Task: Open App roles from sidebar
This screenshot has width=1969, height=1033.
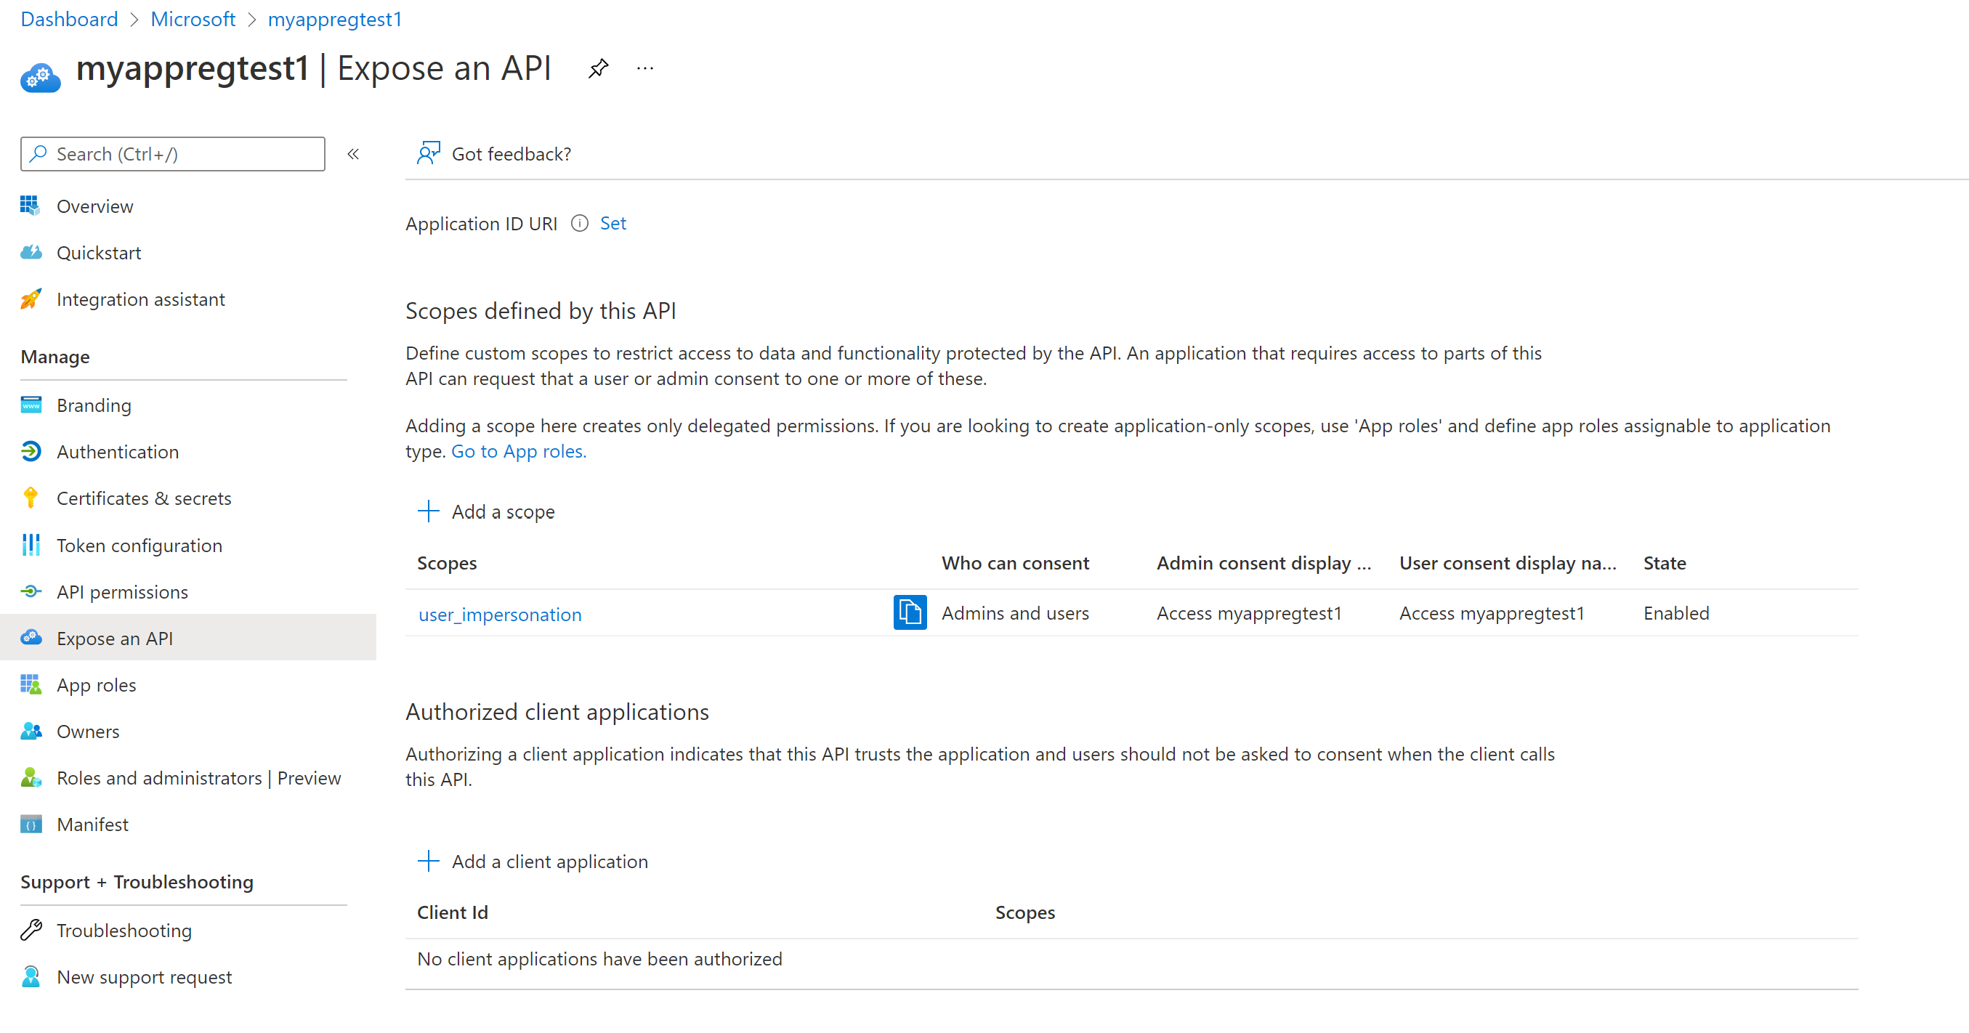Action: pos(97,685)
